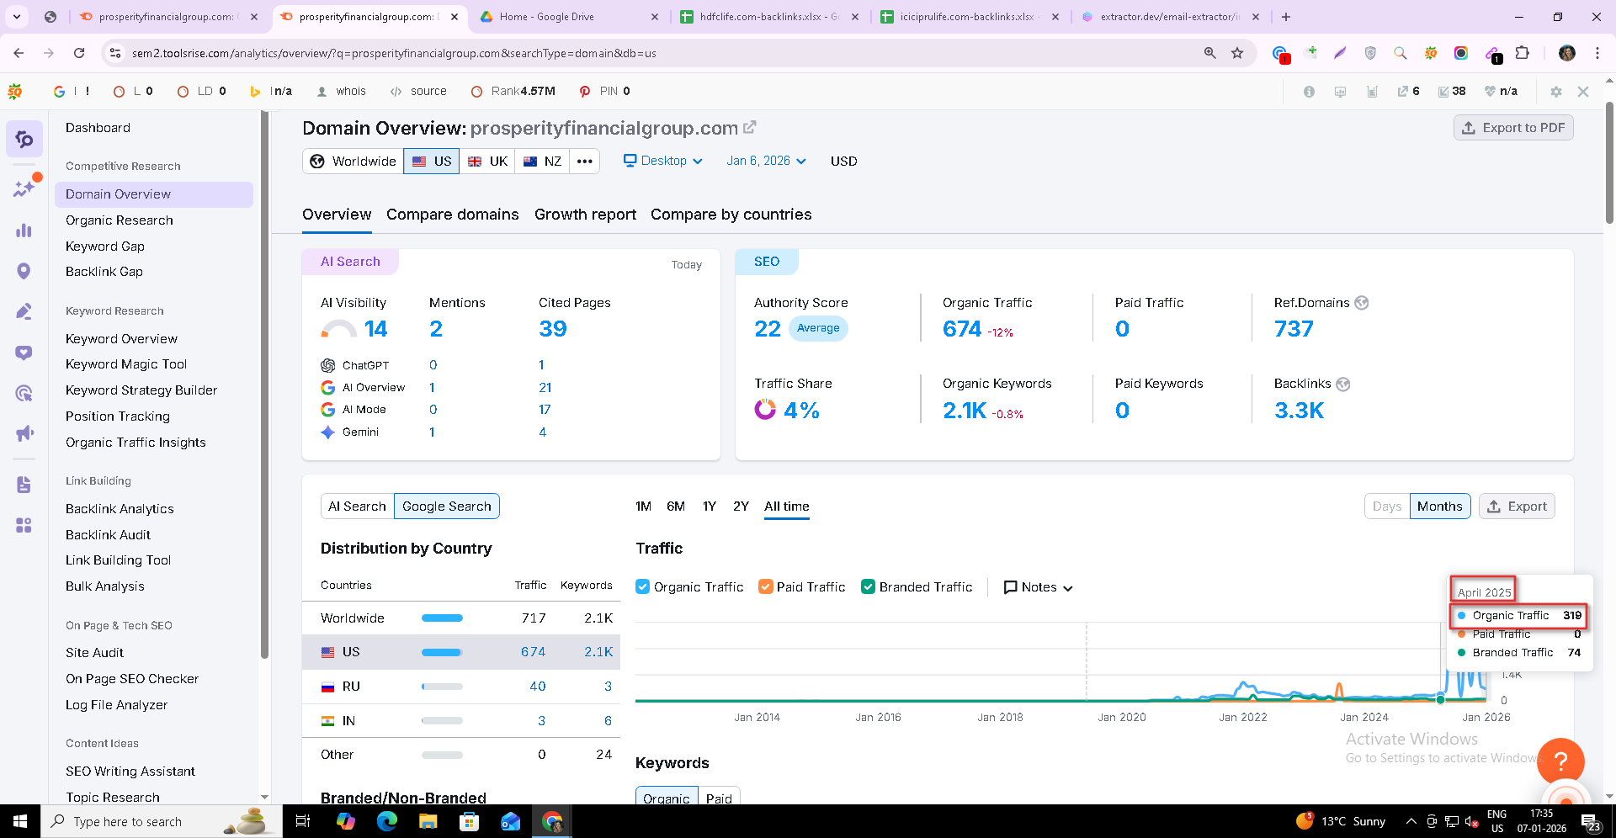This screenshot has width=1616, height=838.
Task: Select the 1Y time range option
Action: [709, 507]
